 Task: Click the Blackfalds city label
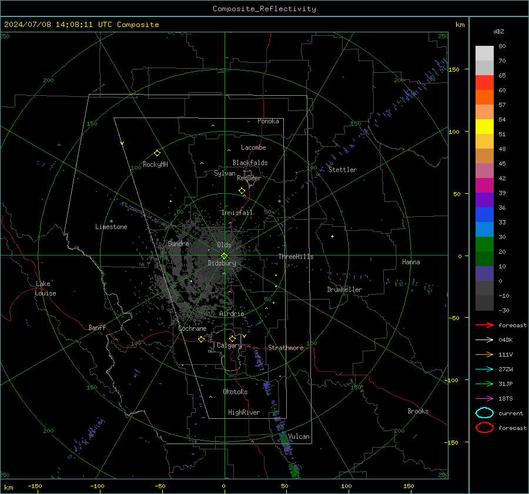click(250, 163)
